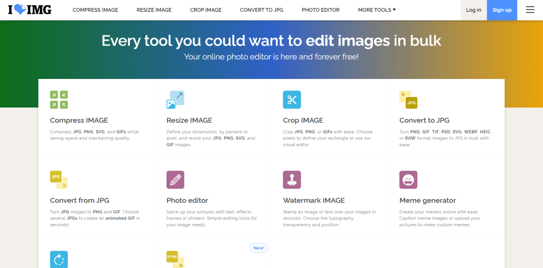Click the Compress IMAGE green arrows icon
The height and width of the screenshot is (268, 543).
[x=59, y=100]
